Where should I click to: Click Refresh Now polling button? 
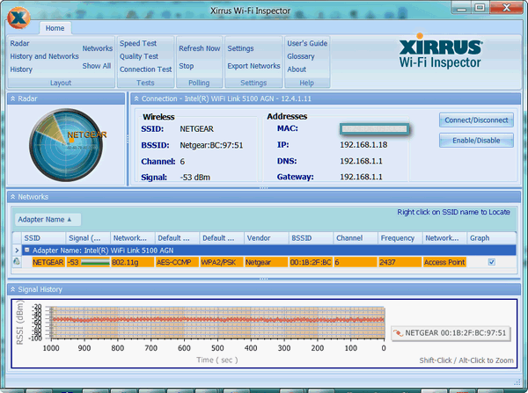tap(200, 48)
